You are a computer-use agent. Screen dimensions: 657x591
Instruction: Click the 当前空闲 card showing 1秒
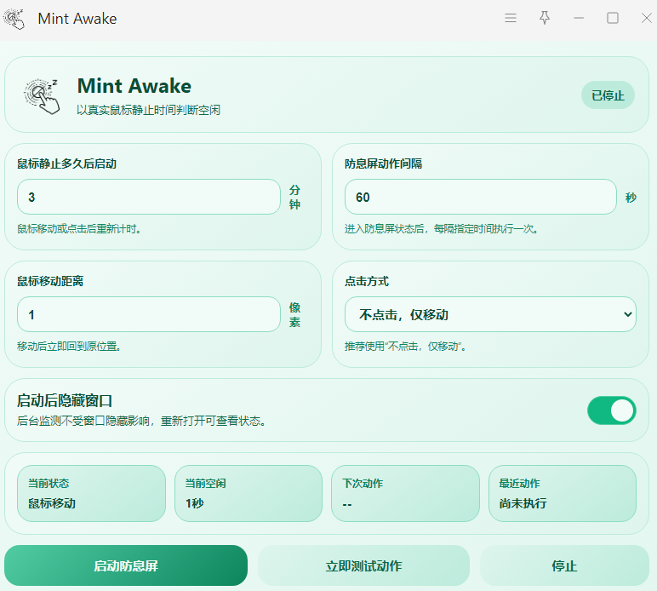pyautogui.click(x=249, y=493)
